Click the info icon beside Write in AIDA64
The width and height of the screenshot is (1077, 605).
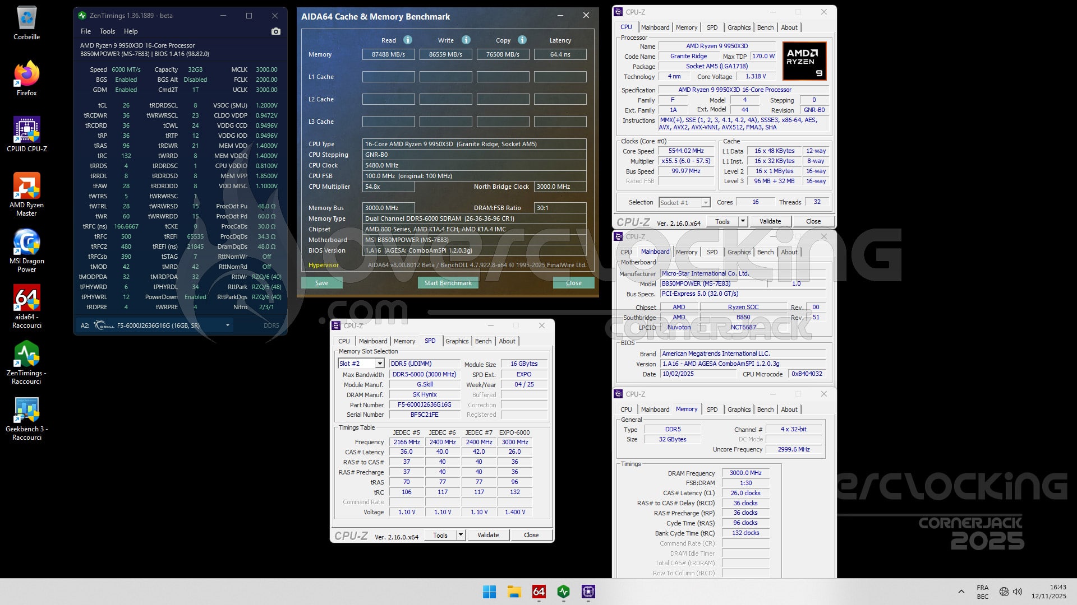(x=466, y=40)
